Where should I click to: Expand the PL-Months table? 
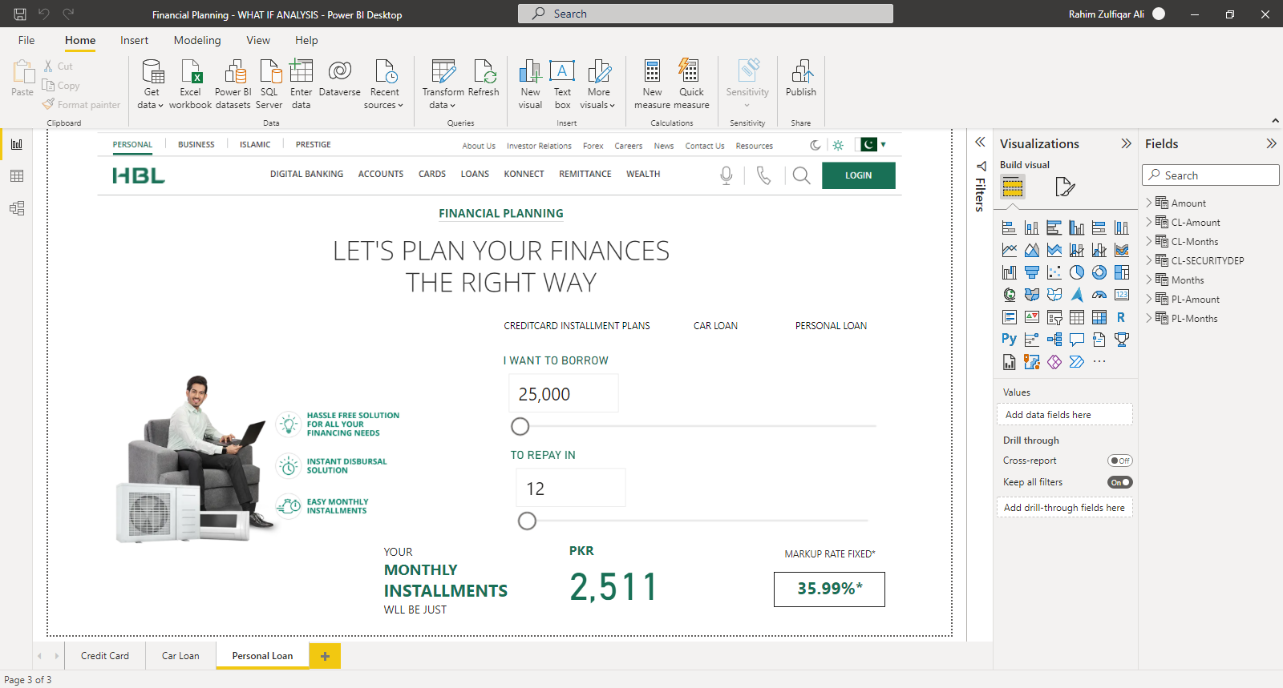[1149, 318]
